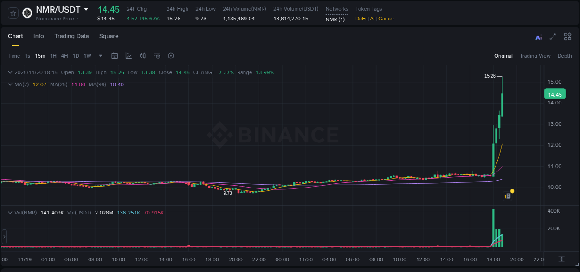Screen dimensions: 580x272
Task: Open the extra timeframe dropdown arrow after 1W
Action: tap(100, 56)
